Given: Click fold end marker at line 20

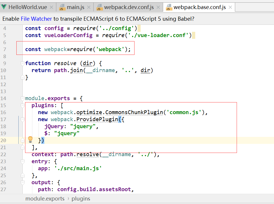Looking at the screenshot, I should 22,140.
